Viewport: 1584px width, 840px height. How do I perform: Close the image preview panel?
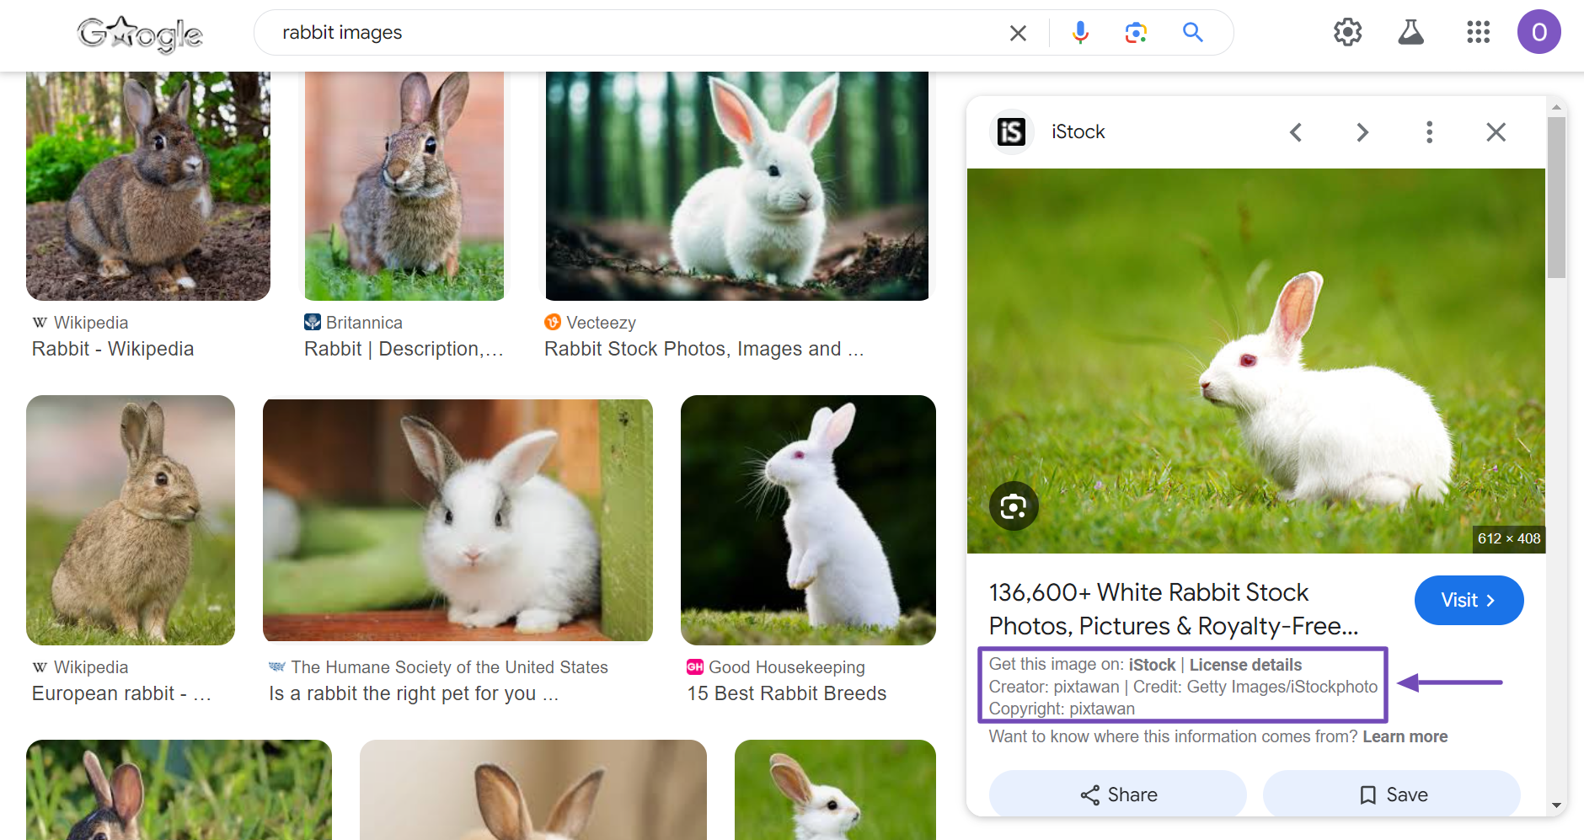1496,132
